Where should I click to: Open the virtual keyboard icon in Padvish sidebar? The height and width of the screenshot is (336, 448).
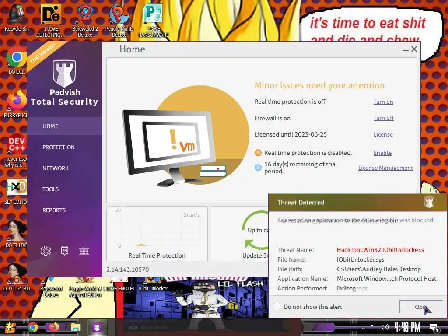tap(84, 251)
